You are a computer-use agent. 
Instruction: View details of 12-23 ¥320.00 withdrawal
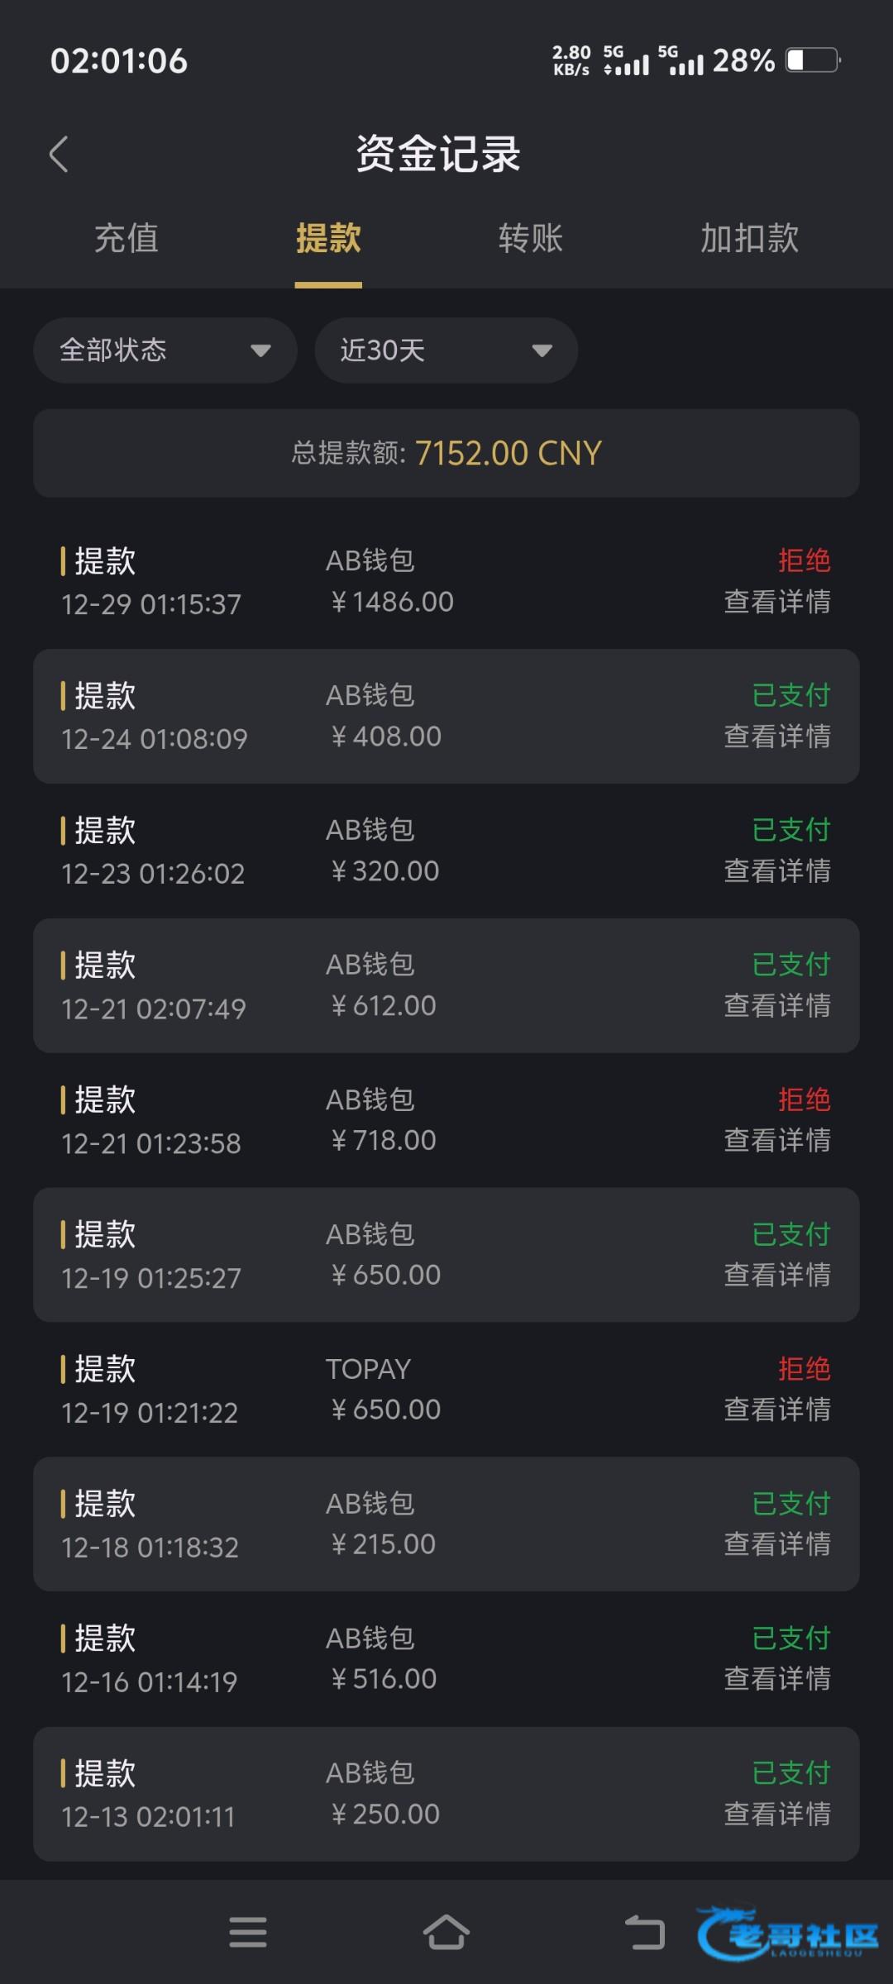click(x=776, y=871)
